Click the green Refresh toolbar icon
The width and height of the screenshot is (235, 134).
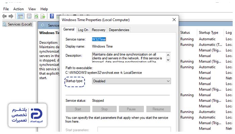click(36, 16)
